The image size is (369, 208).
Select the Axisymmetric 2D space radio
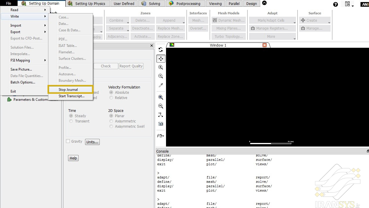click(x=111, y=121)
